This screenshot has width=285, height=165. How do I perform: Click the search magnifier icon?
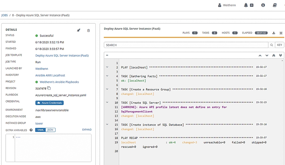272,45
